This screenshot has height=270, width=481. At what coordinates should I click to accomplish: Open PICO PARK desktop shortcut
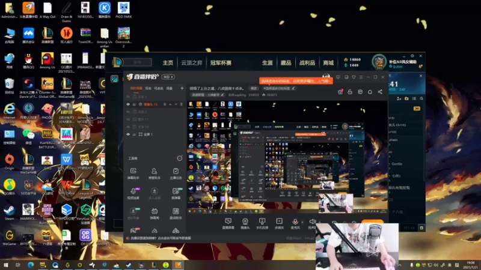tap(124, 10)
